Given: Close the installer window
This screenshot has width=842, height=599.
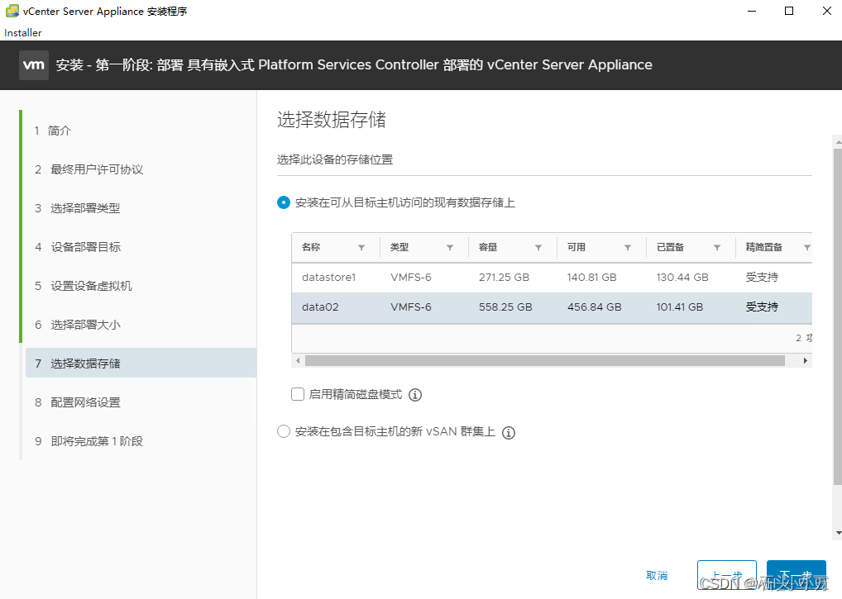Looking at the screenshot, I should tap(827, 11).
